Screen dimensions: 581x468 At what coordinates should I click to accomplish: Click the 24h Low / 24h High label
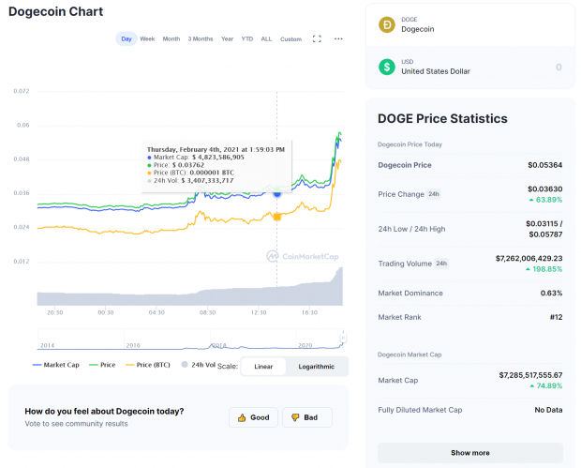411,229
